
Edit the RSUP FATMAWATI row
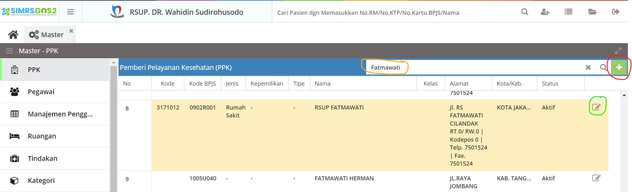tap(596, 107)
